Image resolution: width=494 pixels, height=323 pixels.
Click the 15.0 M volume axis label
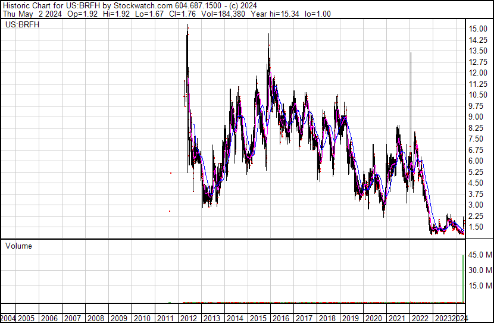pyautogui.click(x=480, y=286)
